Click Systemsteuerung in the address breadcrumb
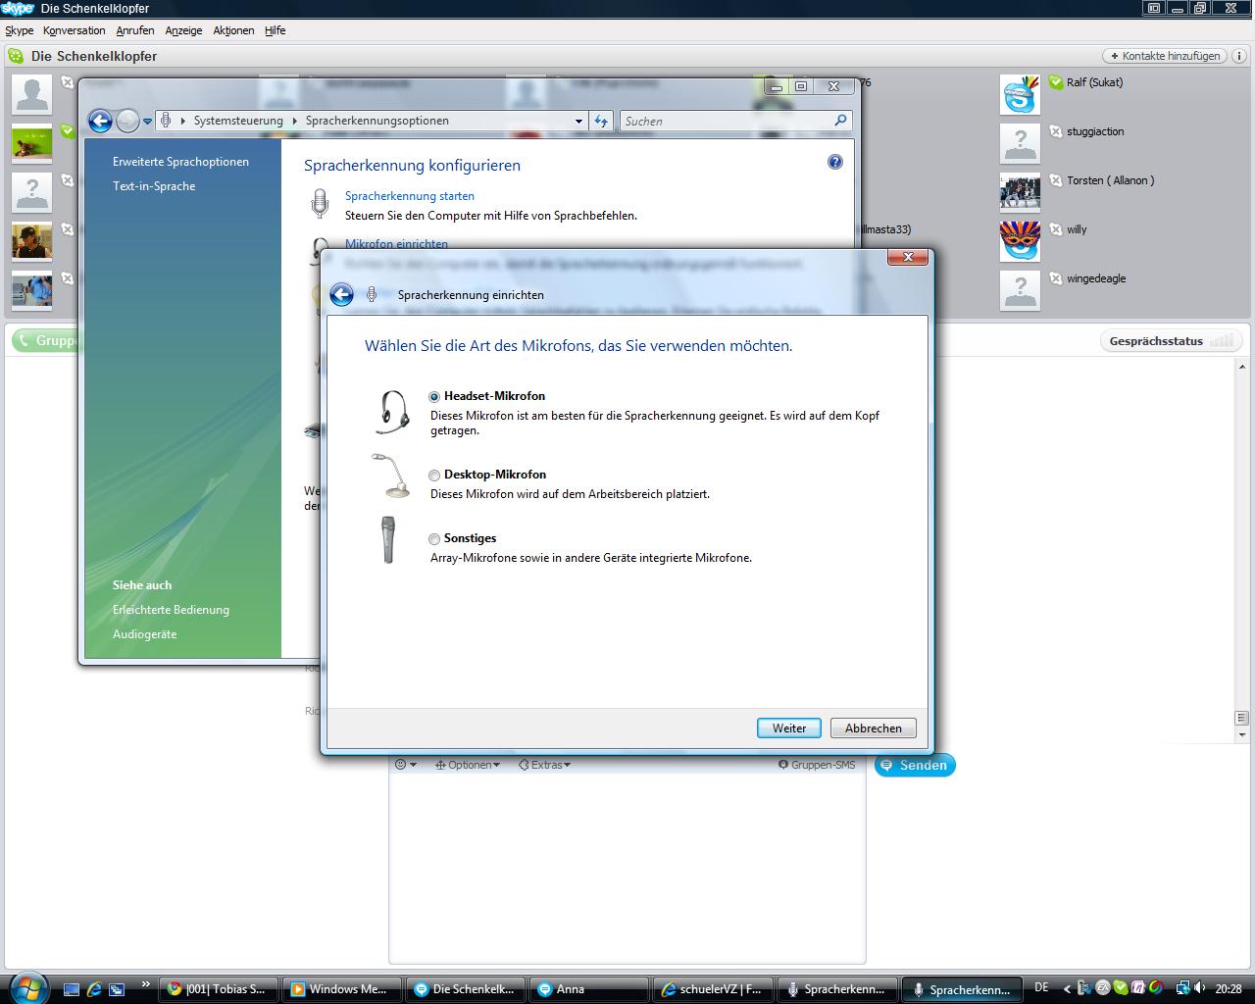Screen dimensions: 1255x1004 tap(238, 121)
